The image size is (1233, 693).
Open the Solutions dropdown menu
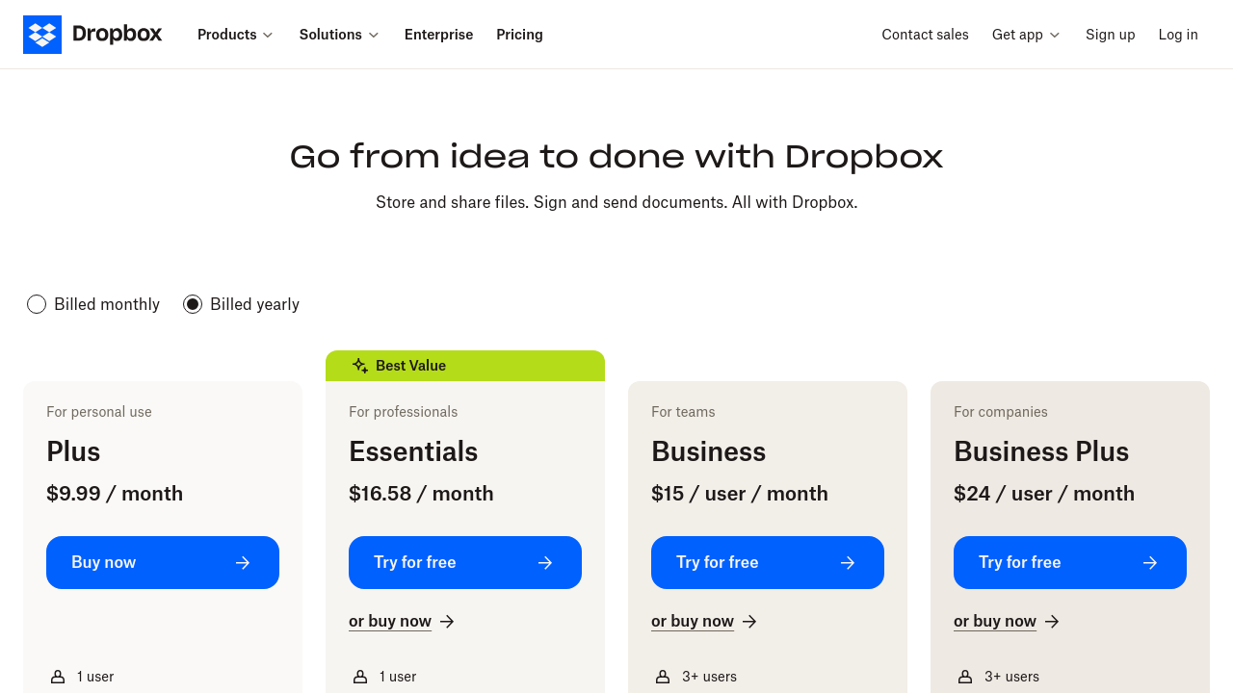(x=339, y=35)
